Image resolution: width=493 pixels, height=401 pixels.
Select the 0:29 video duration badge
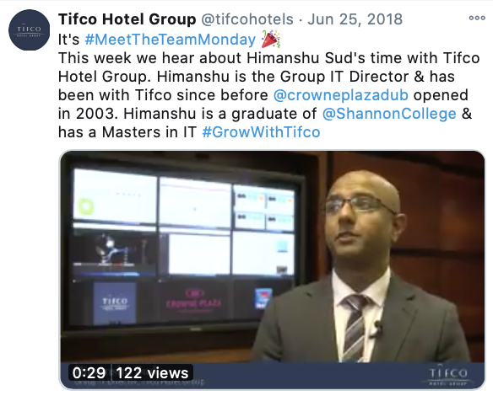89,373
